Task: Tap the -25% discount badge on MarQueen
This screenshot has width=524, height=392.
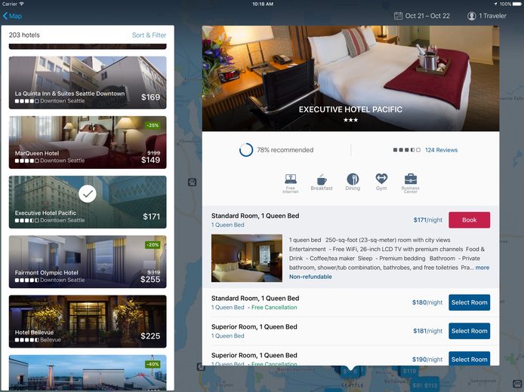Action: coord(153,125)
